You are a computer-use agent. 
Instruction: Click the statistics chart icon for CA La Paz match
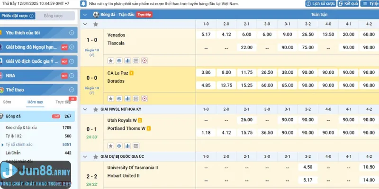[127, 98]
